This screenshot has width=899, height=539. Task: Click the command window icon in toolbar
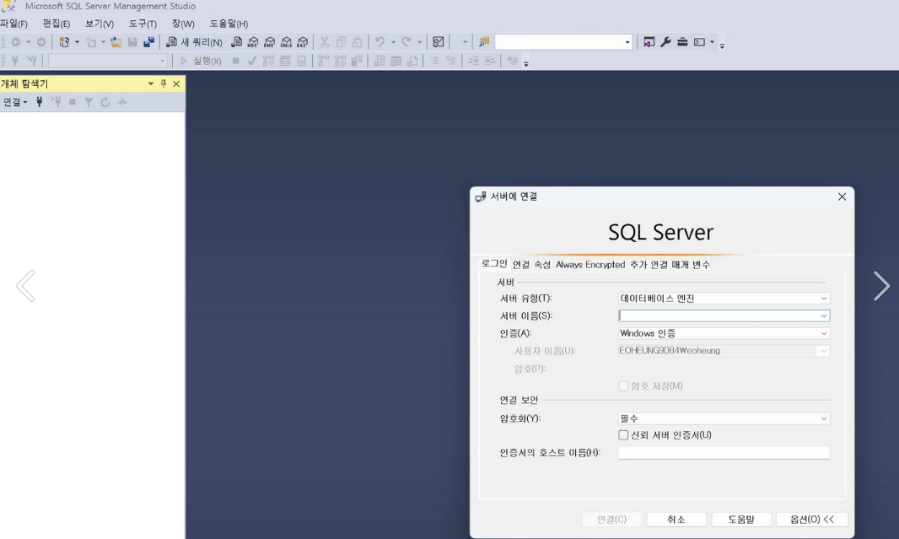(x=699, y=42)
